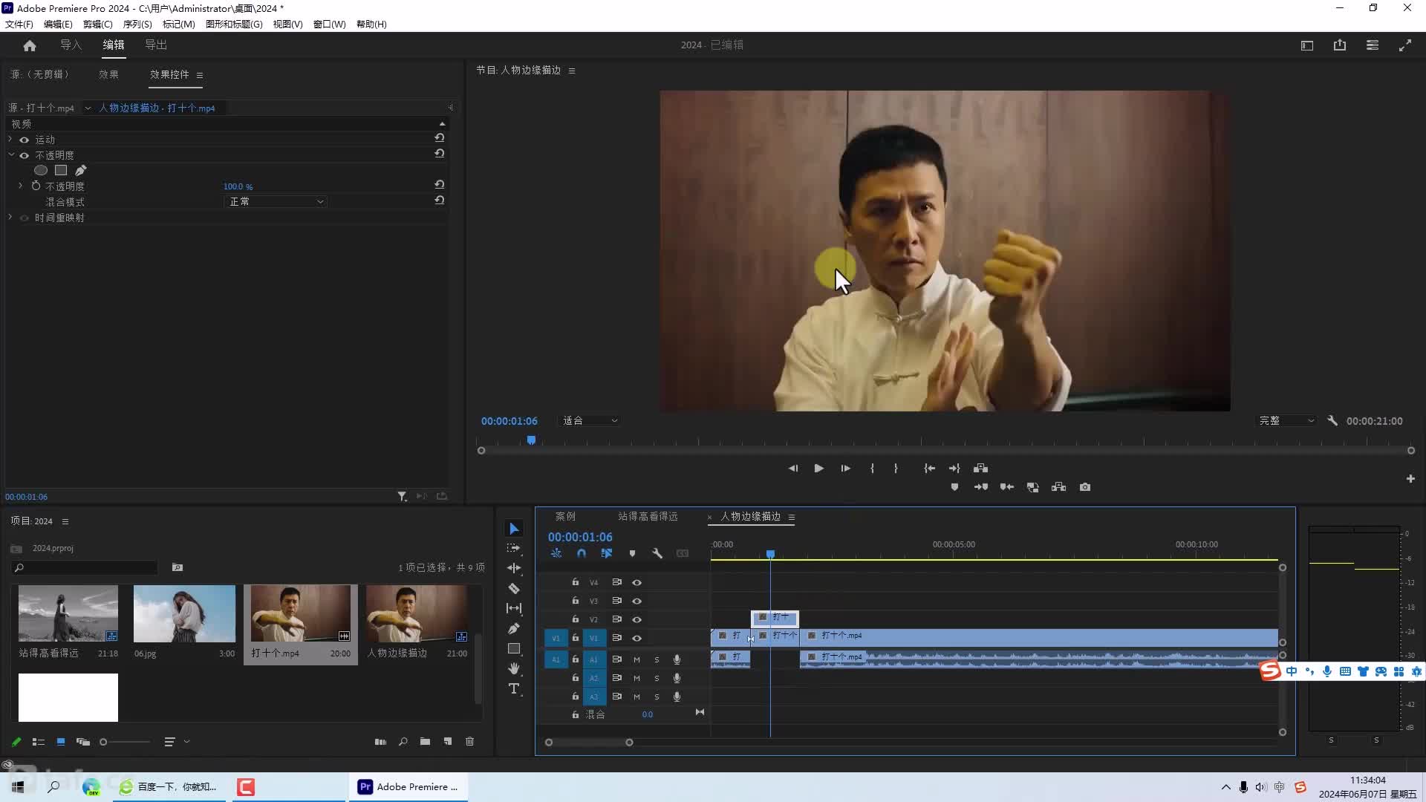Open the zoom level Fit dropdown
1426x802 pixels.
point(590,420)
